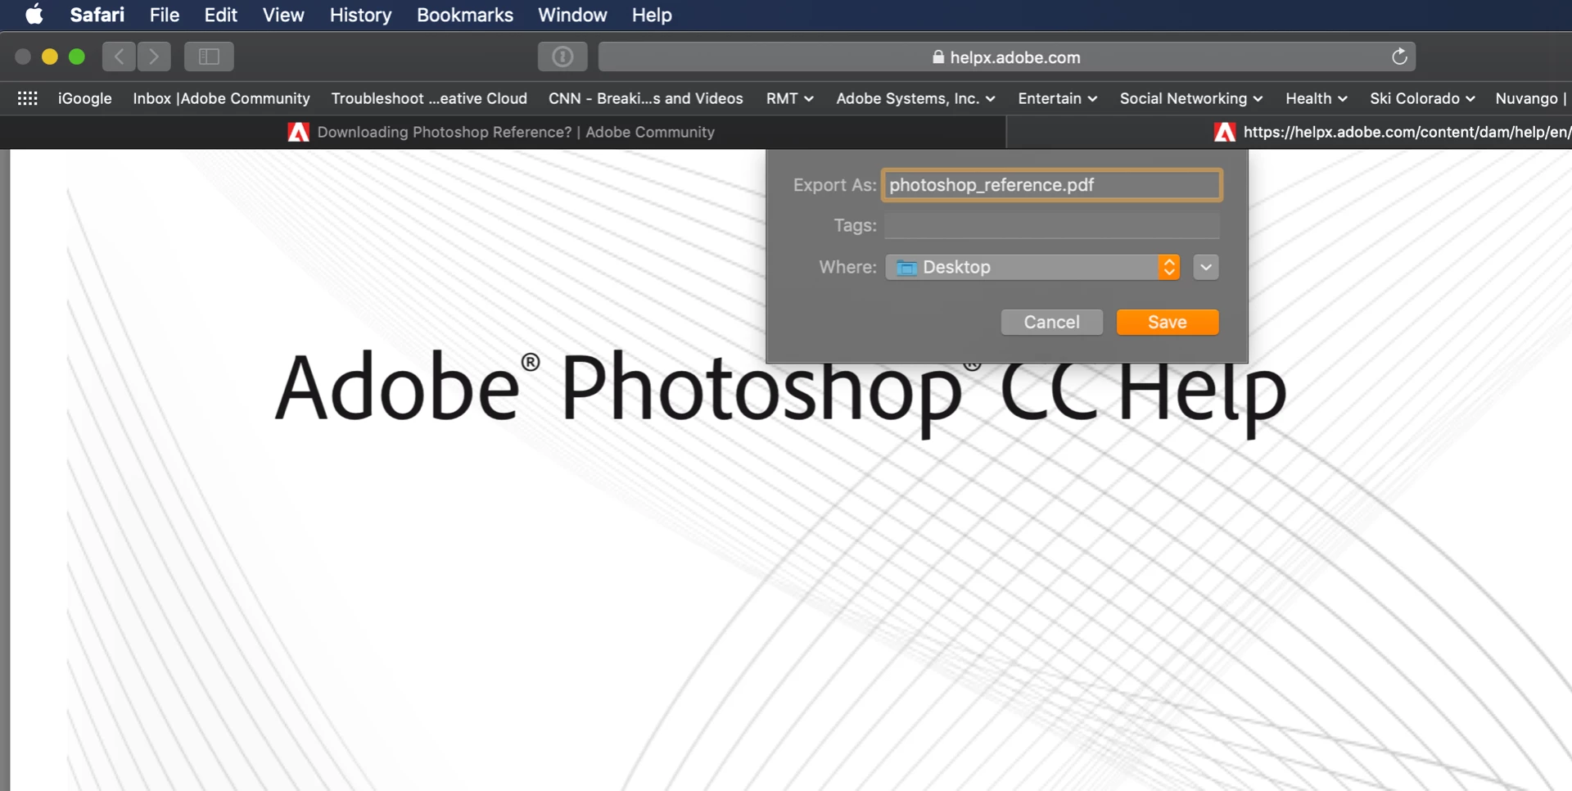The height and width of the screenshot is (791, 1572).
Task: Open the Nuvango bookmark
Action: 1530,98
